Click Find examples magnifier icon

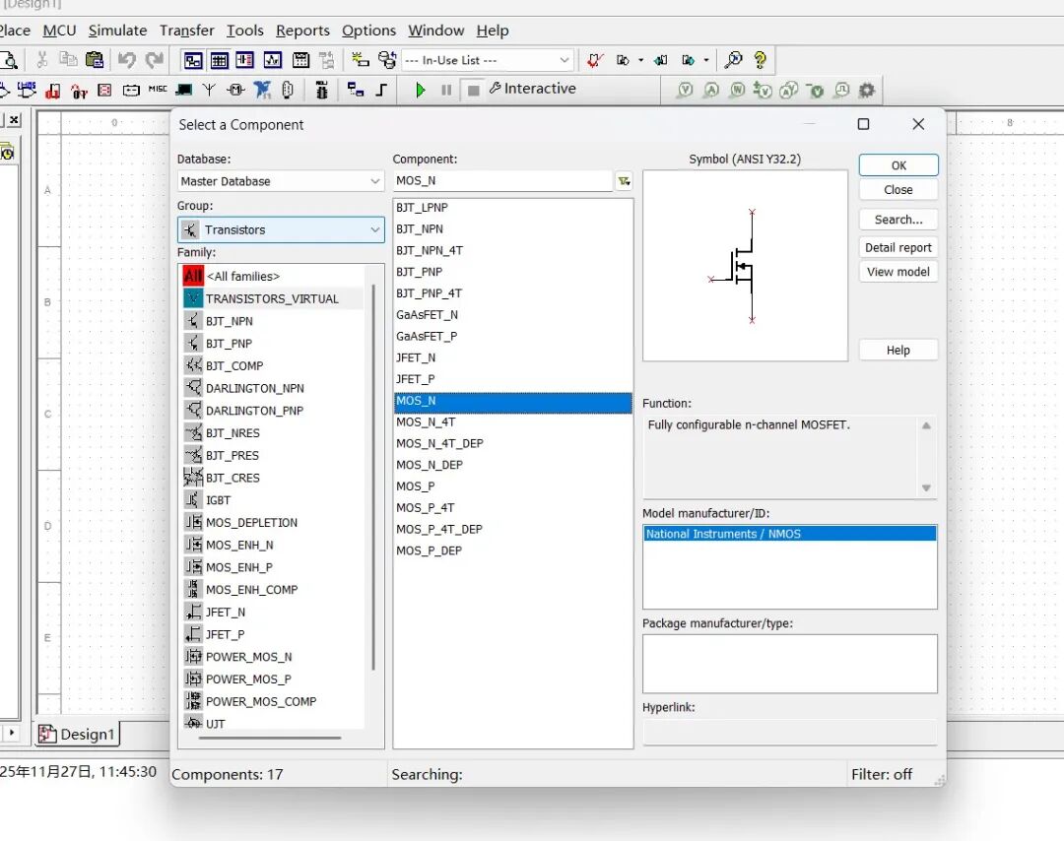(733, 60)
